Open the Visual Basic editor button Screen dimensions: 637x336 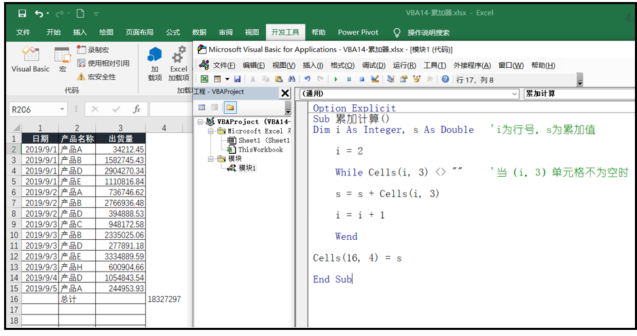click(x=31, y=59)
